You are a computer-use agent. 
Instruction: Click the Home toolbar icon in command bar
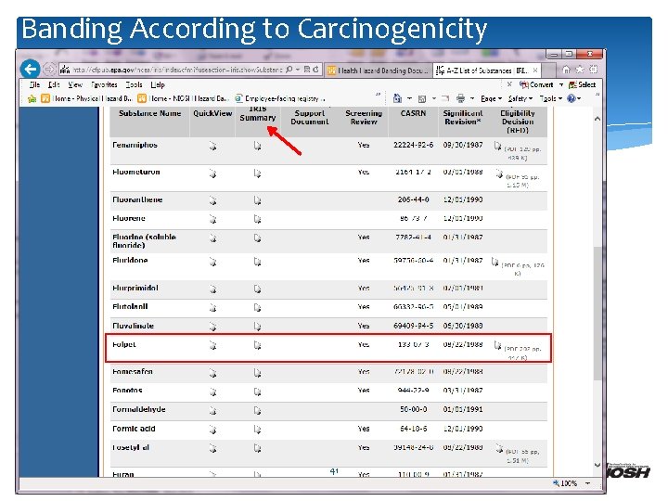click(397, 99)
